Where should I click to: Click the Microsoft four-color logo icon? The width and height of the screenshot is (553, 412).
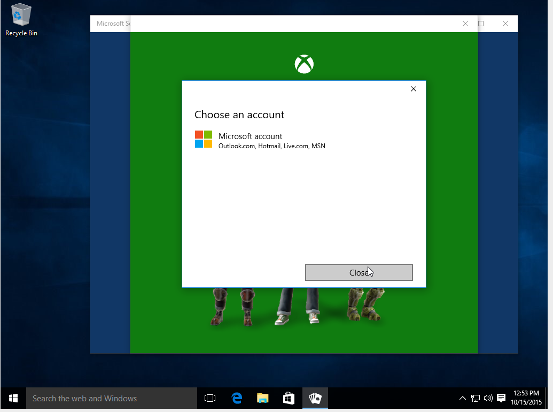pyautogui.click(x=204, y=139)
